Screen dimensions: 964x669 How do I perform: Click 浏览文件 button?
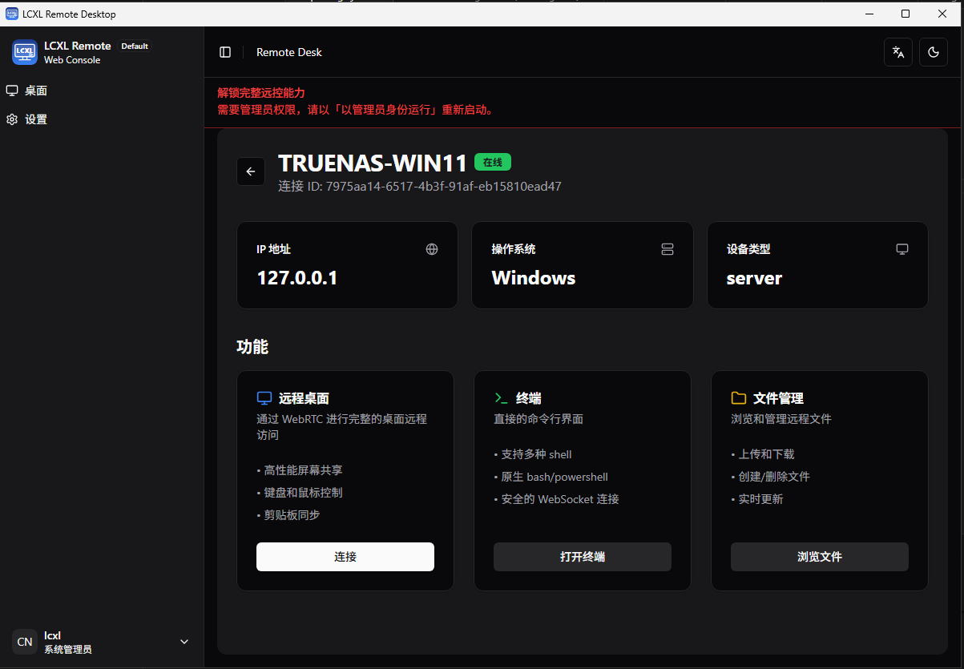820,557
